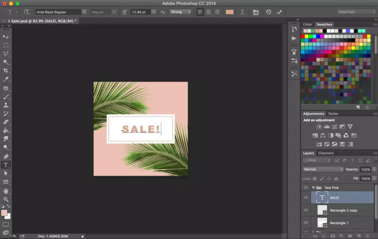The height and width of the screenshot is (239, 378).
Task: Select the Move tool
Action: (6, 36)
